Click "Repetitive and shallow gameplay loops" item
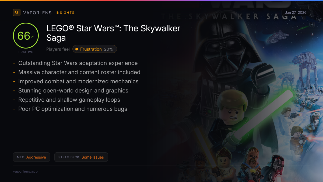Image resolution: width=323 pixels, height=182 pixels. coord(69,100)
